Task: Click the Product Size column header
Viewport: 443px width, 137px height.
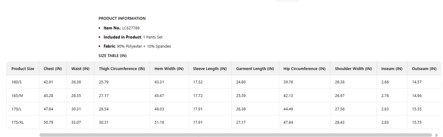Action: [23, 69]
